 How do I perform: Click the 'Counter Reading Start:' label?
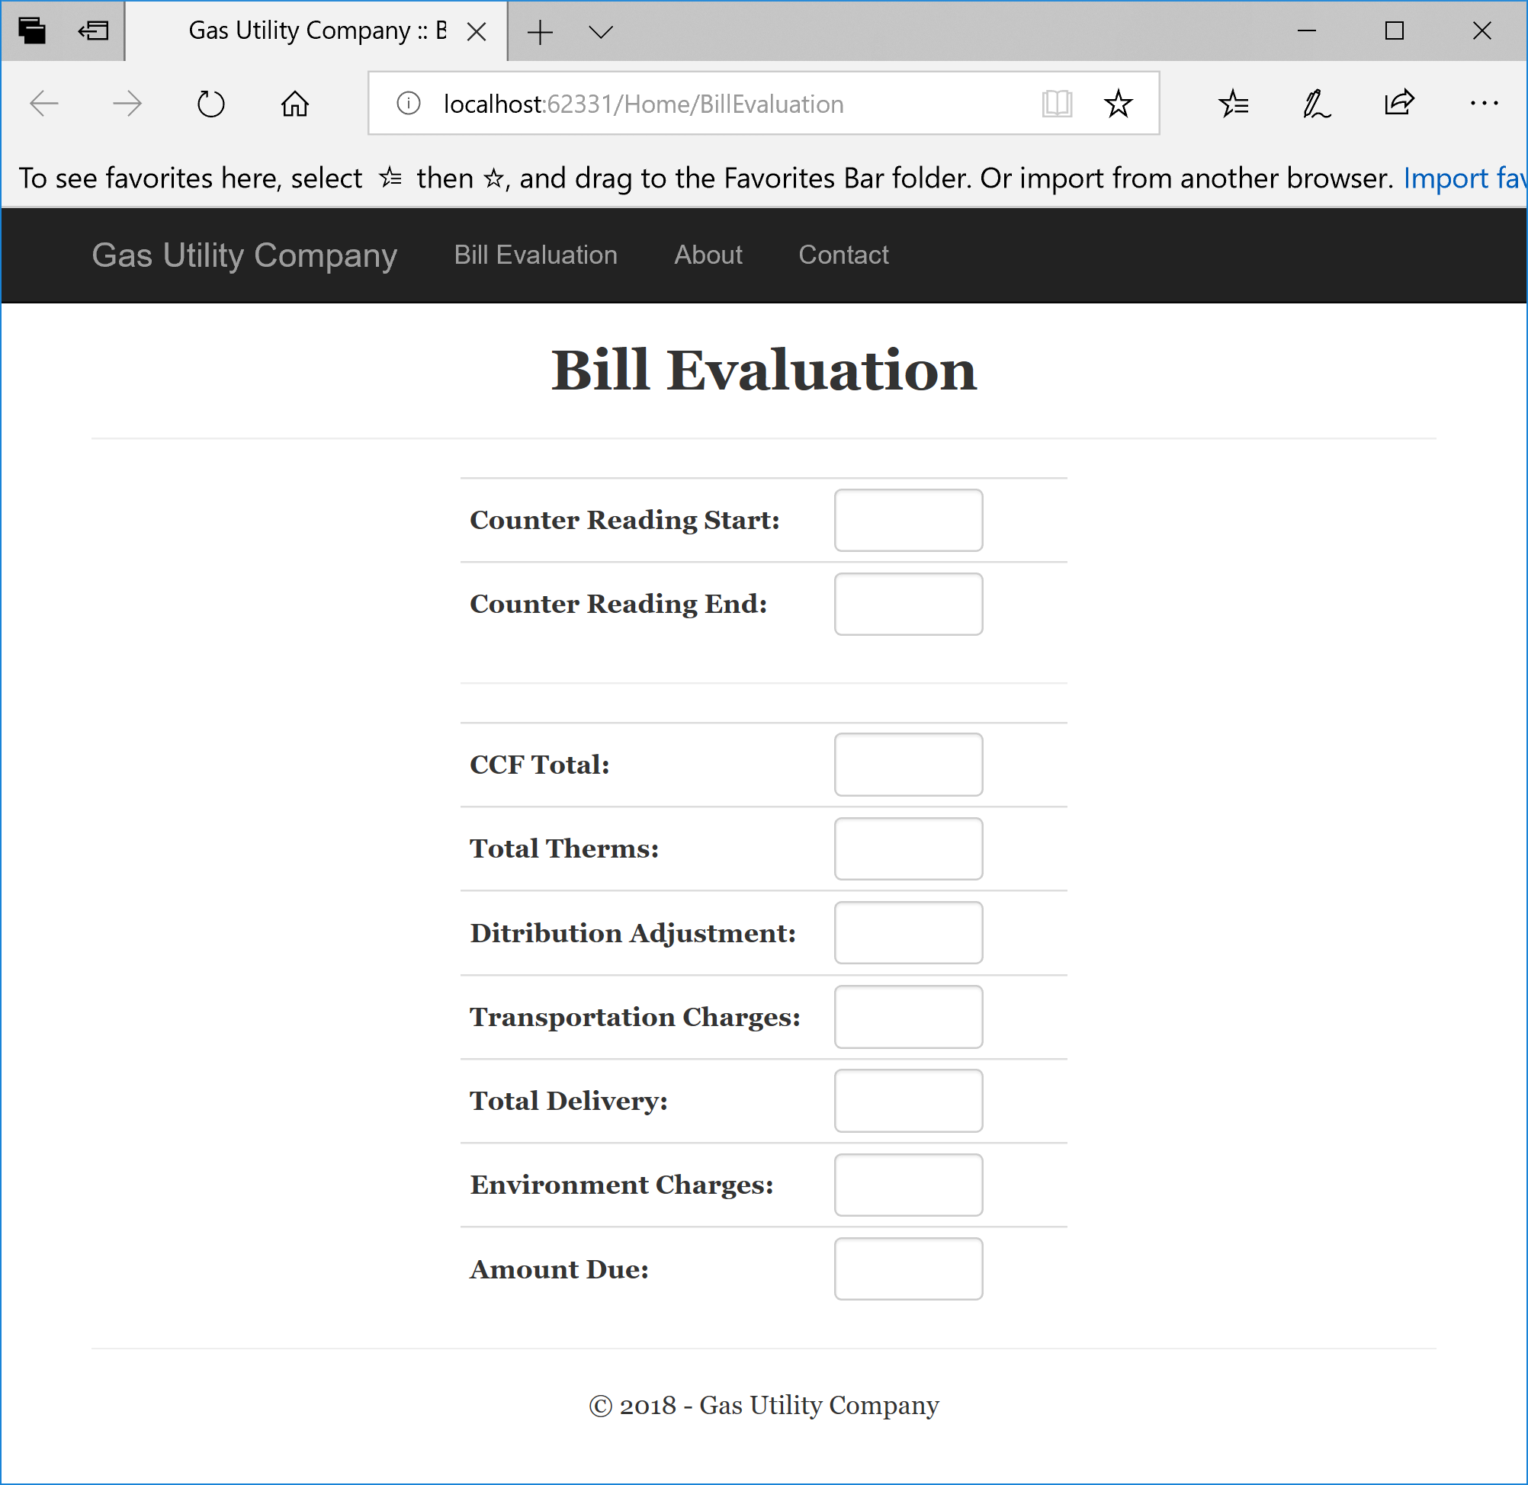pyautogui.click(x=624, y=520)
